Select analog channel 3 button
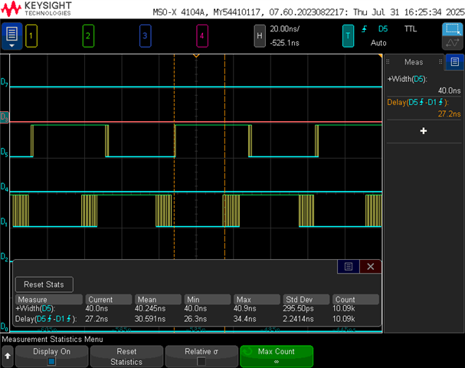 (146, 36)
